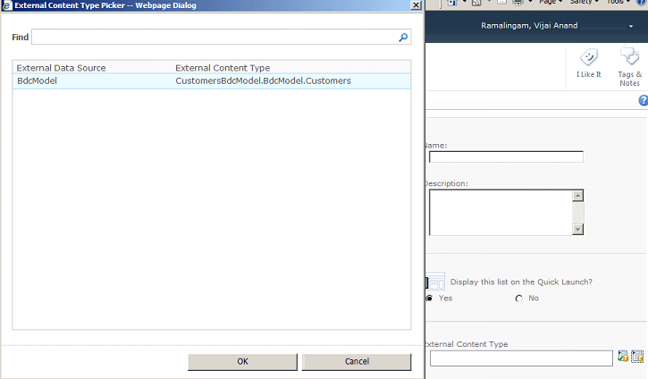The height and width of the screenshot is (379, 648).
Task: Click the blue help question mark icon
Action: (x=643, y=101)
